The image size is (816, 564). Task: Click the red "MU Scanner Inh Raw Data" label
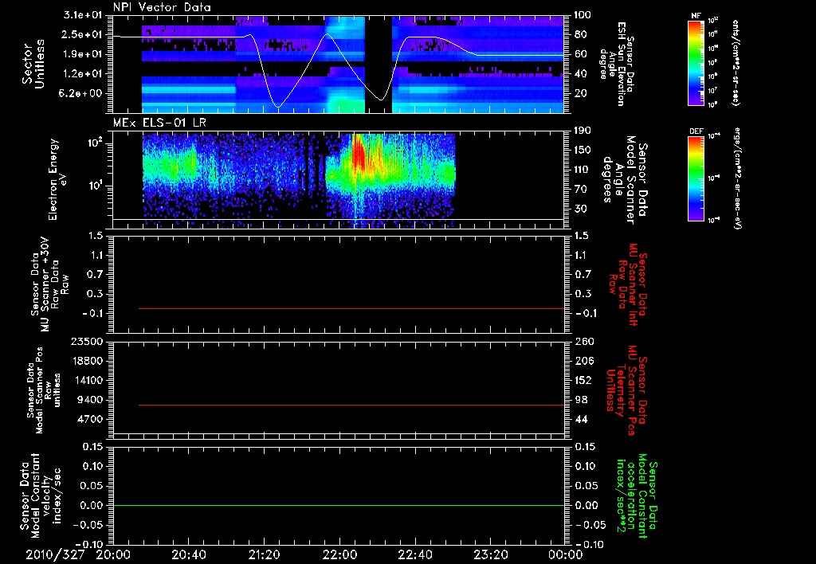point(628,284)
